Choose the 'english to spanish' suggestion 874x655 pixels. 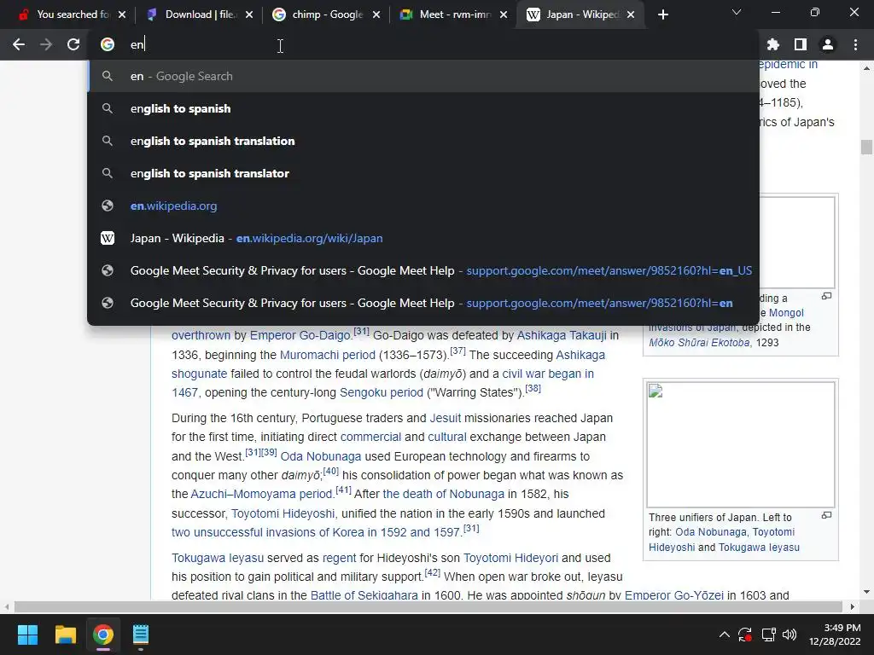click(x=423, y=108)
